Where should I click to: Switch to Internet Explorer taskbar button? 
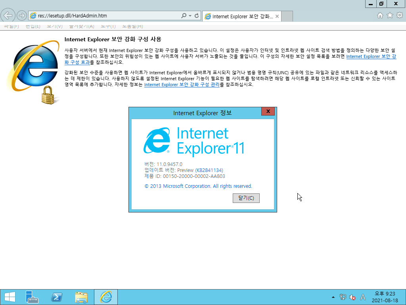(106, 297)
